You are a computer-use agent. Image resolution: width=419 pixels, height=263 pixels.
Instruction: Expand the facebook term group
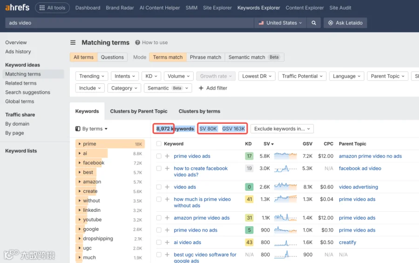point(79,163)
